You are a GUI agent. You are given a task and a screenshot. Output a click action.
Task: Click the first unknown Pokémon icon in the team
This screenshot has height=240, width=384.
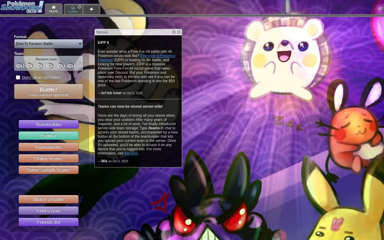coord(20,66)
